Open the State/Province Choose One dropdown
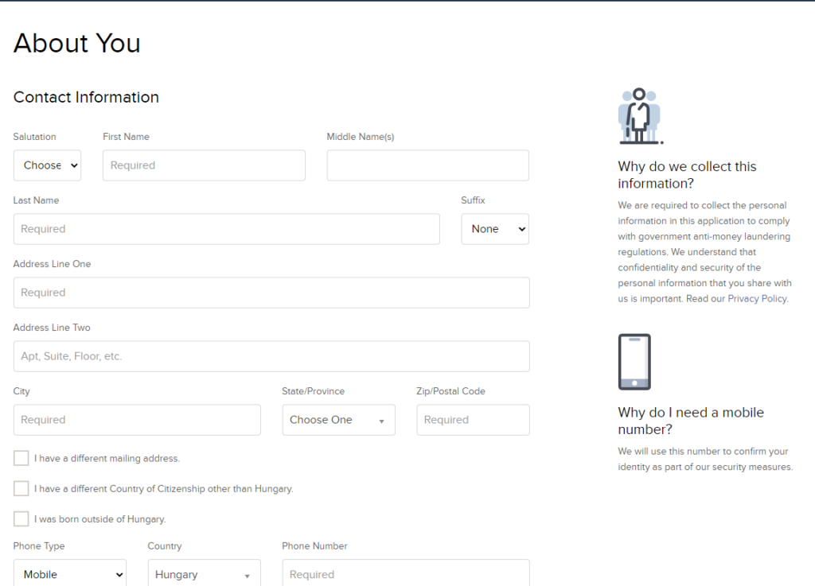This screenshot has height=586, width=815. tap(338, 420)
